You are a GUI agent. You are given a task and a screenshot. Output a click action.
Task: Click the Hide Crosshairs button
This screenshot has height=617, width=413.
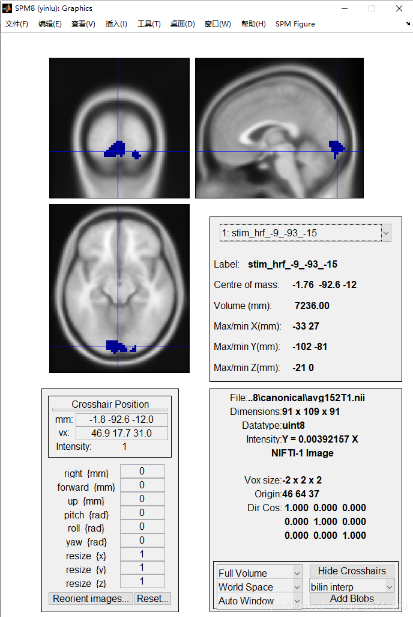tap(352, 571)
